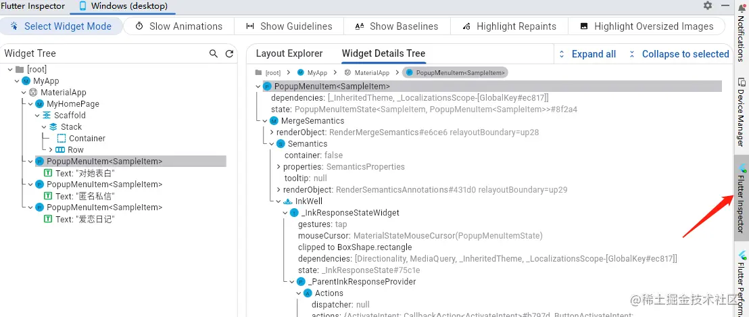Collapse the Actions node in the details tree
Viewport: 749px width, 317px height.
299,293
